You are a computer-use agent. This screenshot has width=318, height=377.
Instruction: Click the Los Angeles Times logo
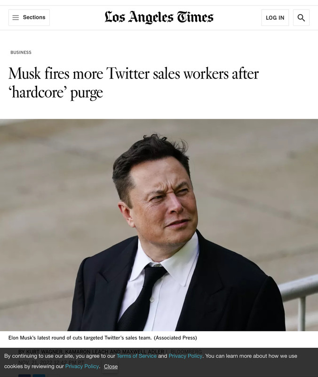159,17
